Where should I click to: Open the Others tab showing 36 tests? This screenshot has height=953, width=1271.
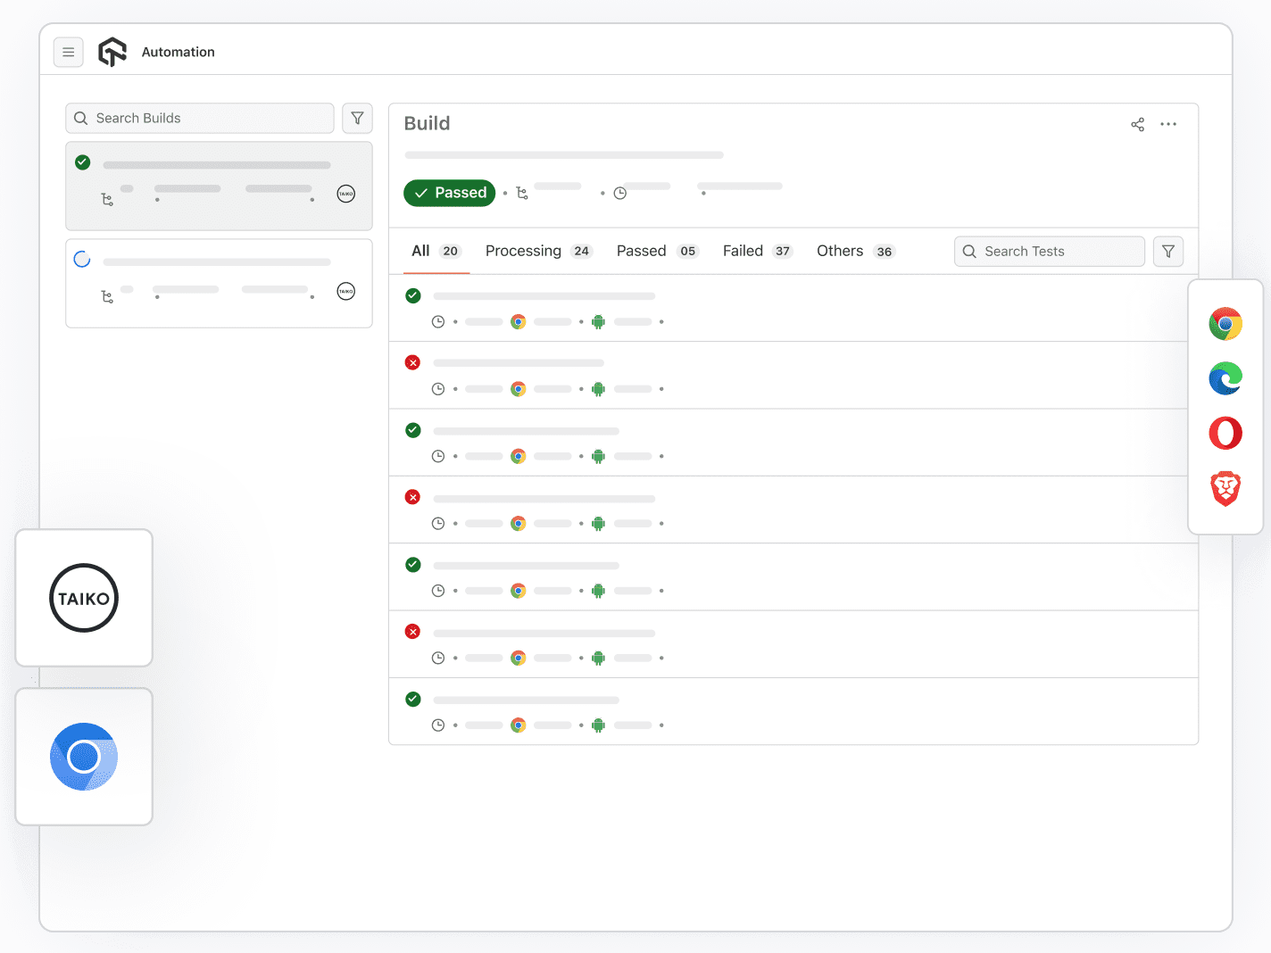[839, 251]
